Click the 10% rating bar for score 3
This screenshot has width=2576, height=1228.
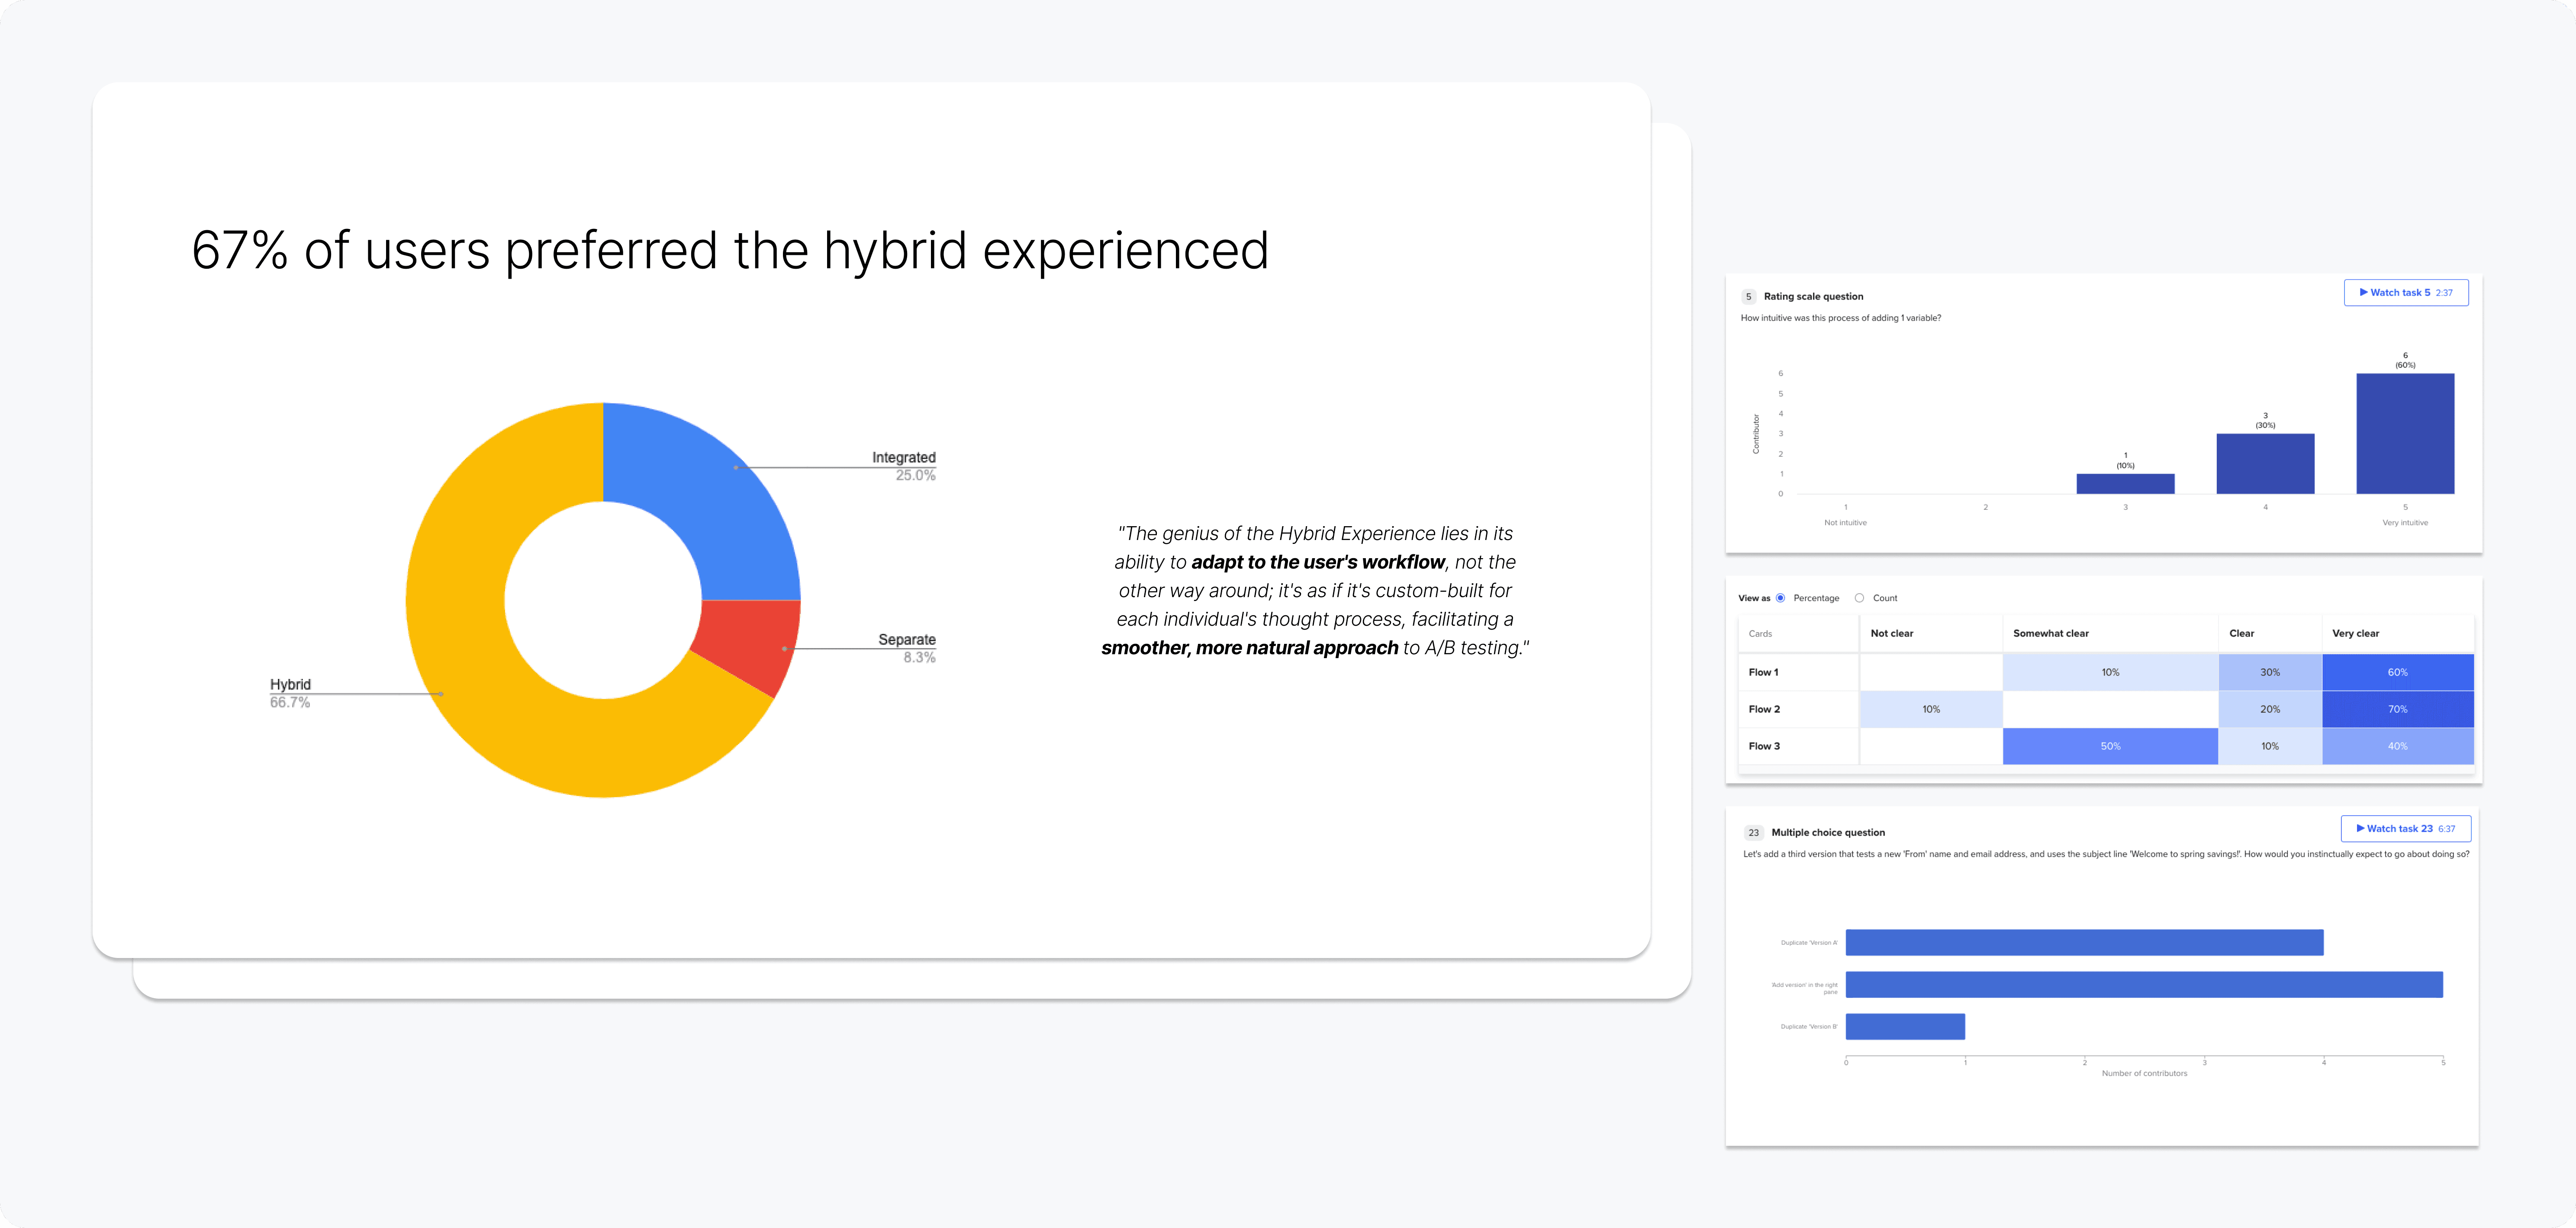(2125, 484)
